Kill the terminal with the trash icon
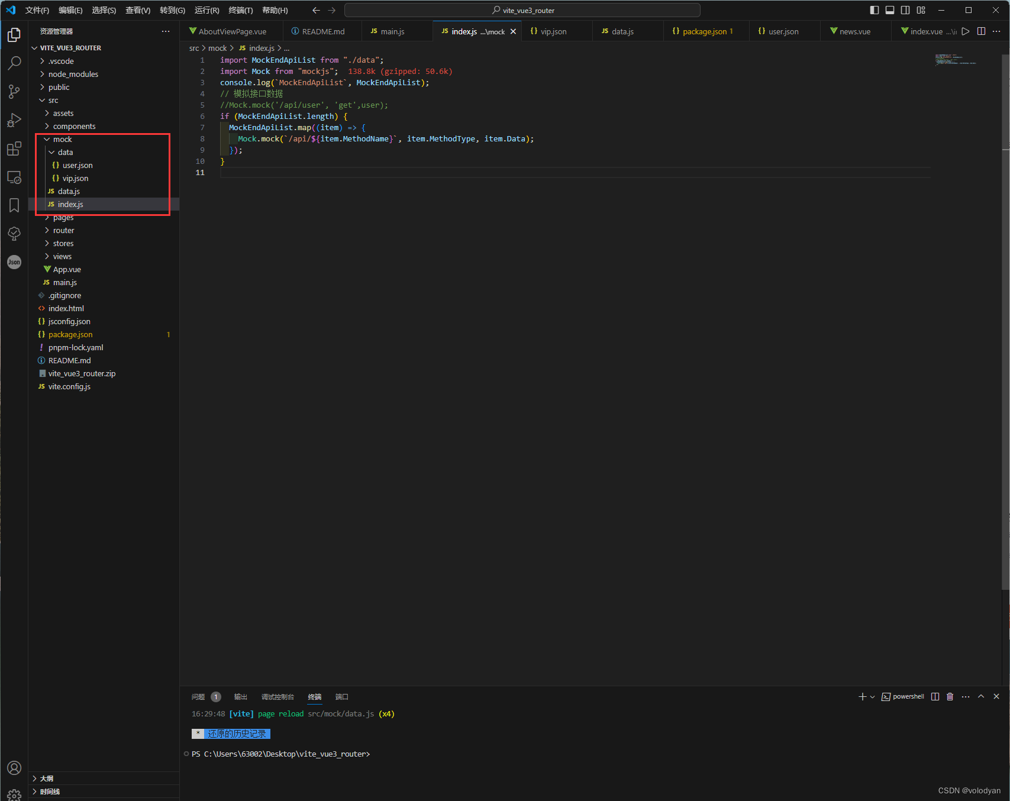Viewport: 1010px width, 801px height. tap(950, 696)
